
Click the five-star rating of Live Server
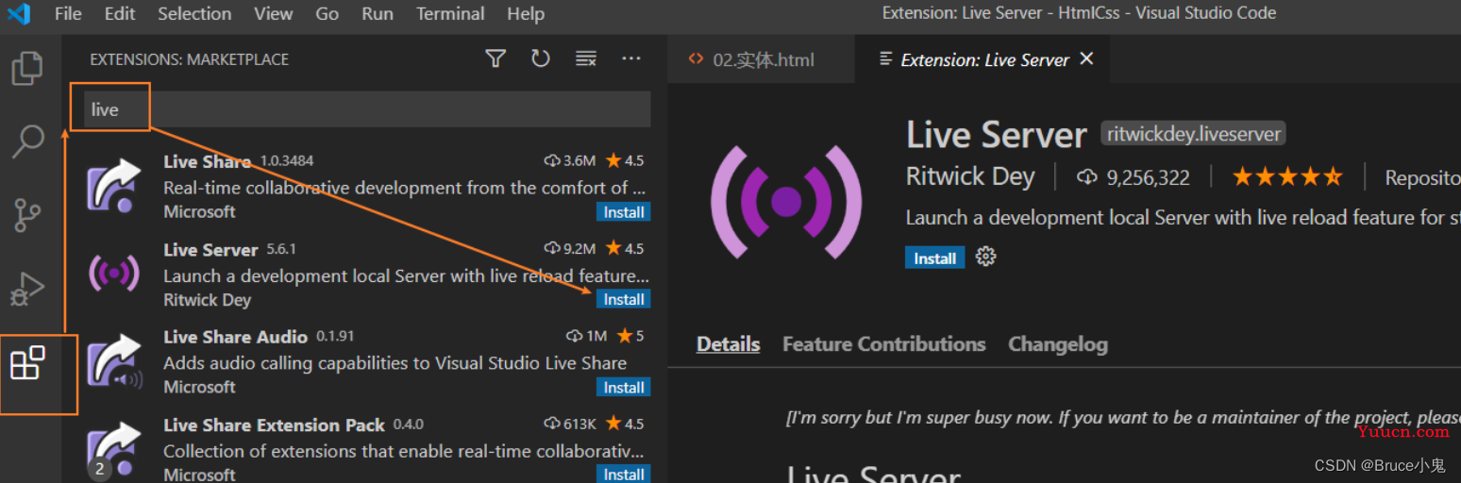pyautogui.click(x=1287, y=176)
